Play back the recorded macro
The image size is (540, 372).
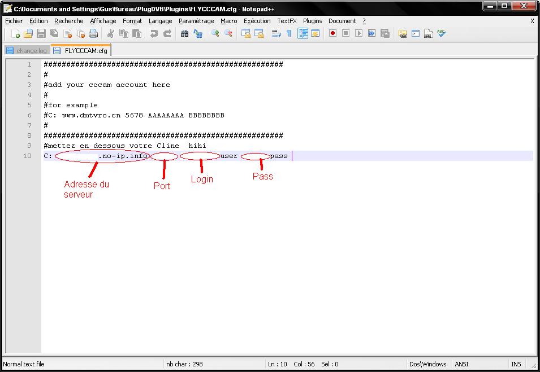(x=358, y=33)
